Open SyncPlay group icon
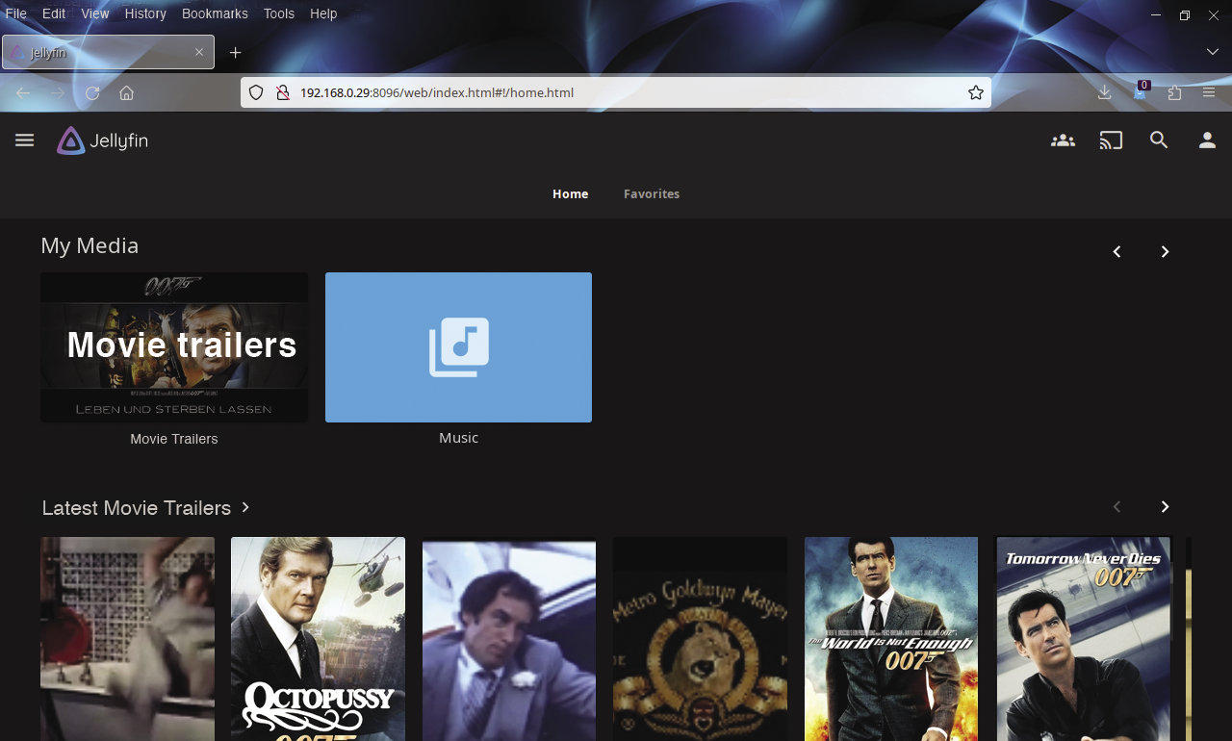 tap(1063, 141)
